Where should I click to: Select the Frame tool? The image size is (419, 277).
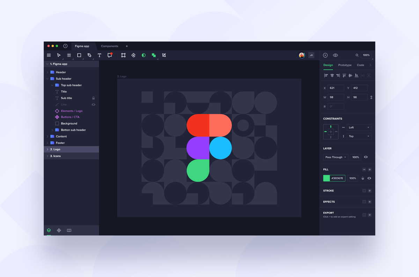[69, 55]
